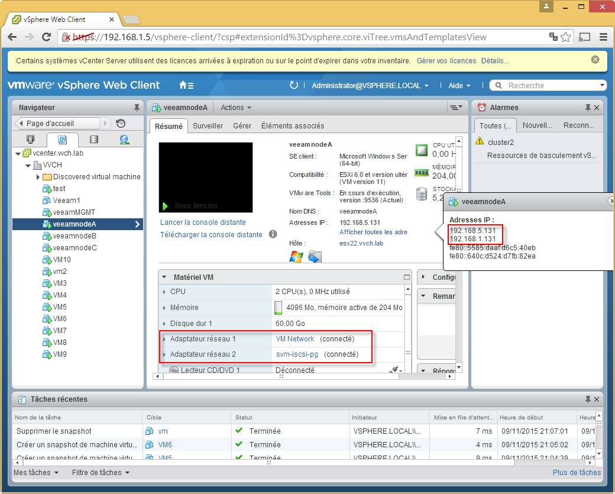Screen dimensions: 615x494
Task: Pin the Navigateur panel
Action: click(x=137, y=108)
